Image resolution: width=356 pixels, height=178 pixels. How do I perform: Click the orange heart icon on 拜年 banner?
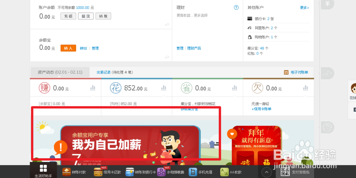[x=232, y=134]
